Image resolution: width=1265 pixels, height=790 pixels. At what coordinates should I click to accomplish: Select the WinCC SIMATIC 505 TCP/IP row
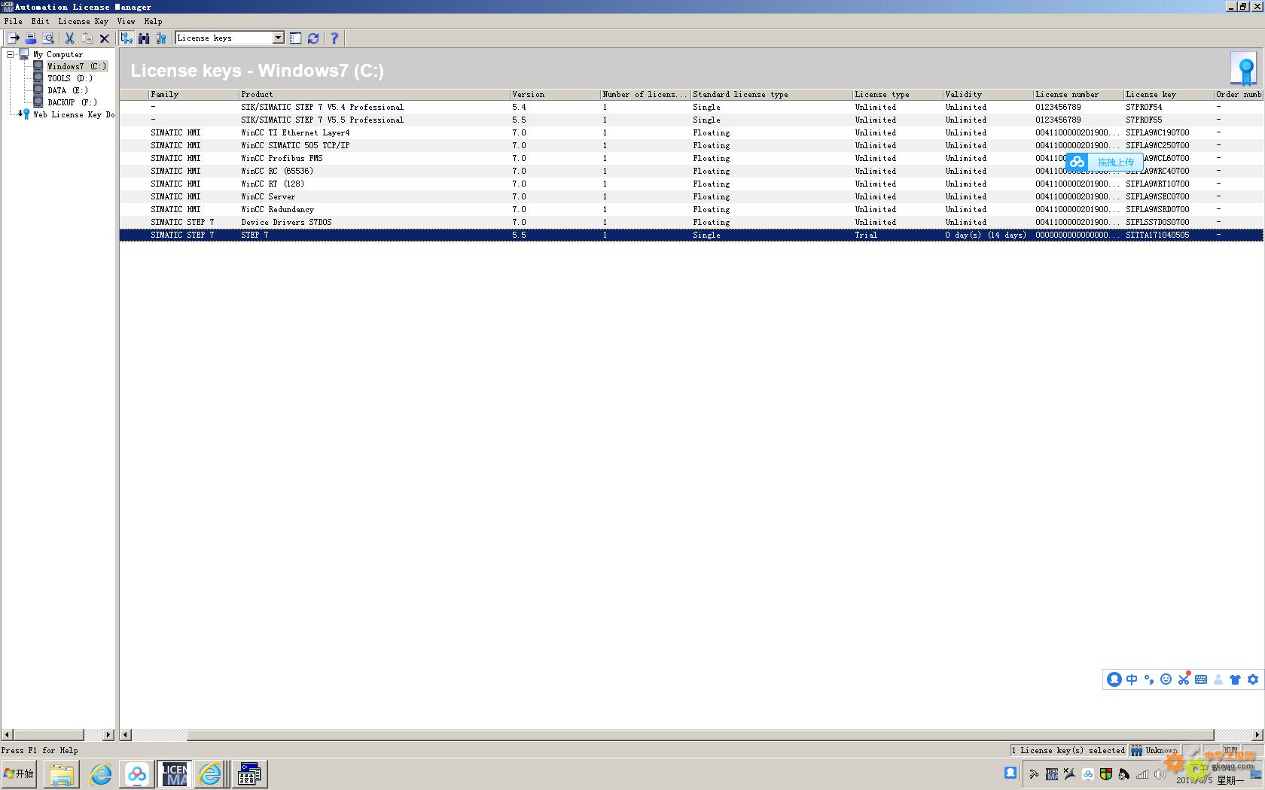click(x=691, y=145)
